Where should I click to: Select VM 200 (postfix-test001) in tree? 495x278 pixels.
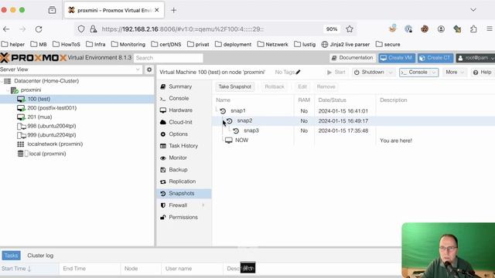(x=52, y=108)
